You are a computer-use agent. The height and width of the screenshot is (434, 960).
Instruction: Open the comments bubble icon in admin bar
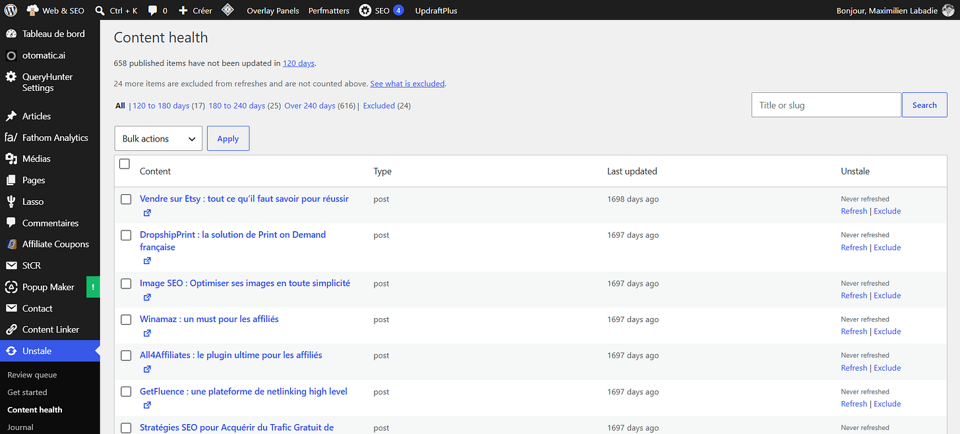(x=152, y=11)
